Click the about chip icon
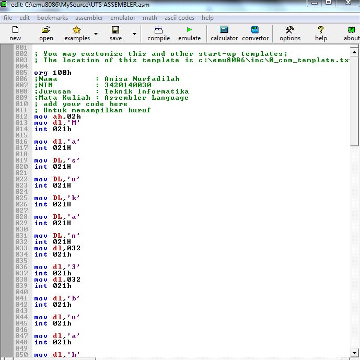 tap(352, 30)
